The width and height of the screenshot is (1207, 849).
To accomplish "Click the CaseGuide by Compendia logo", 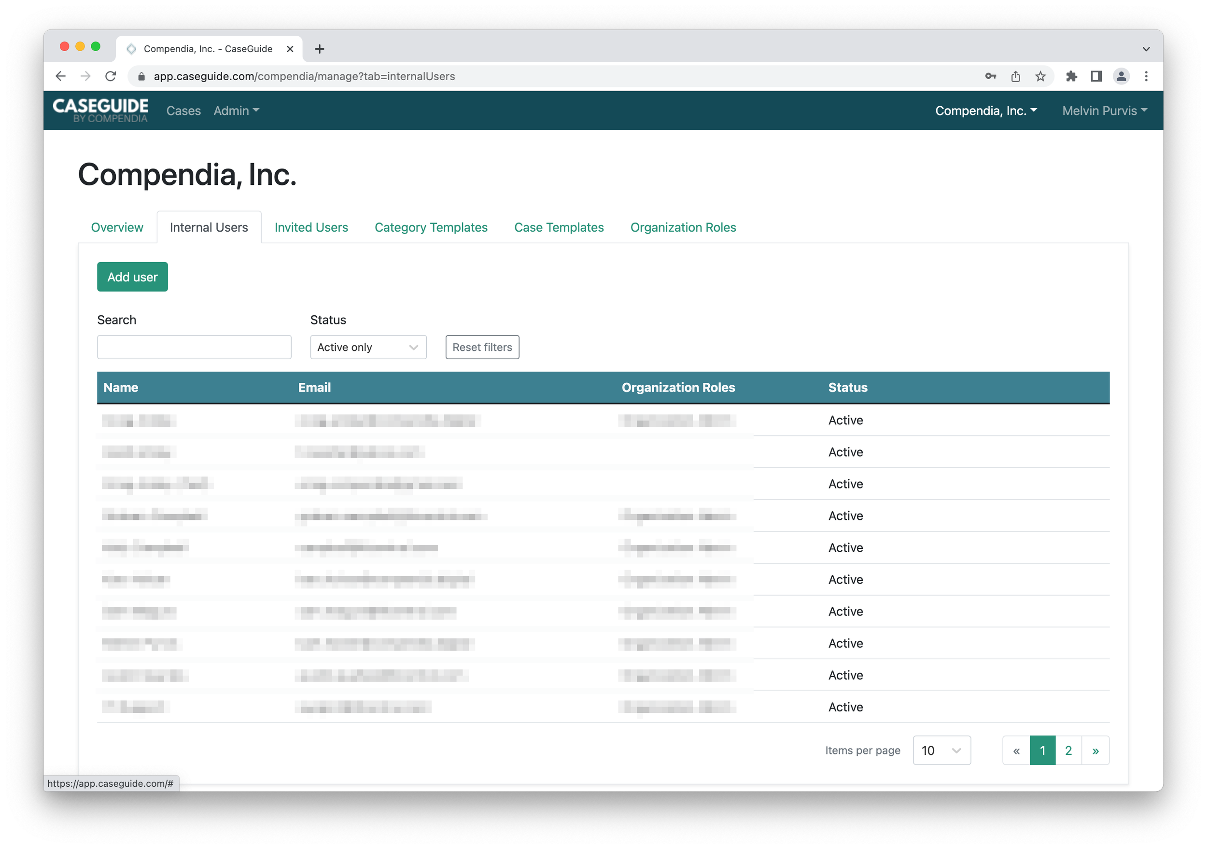I will point(100,111).
